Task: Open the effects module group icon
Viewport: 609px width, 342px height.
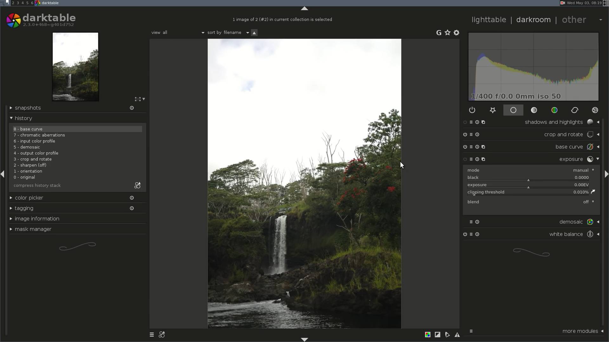Action: pyautogui.click(x=595, y=110)
